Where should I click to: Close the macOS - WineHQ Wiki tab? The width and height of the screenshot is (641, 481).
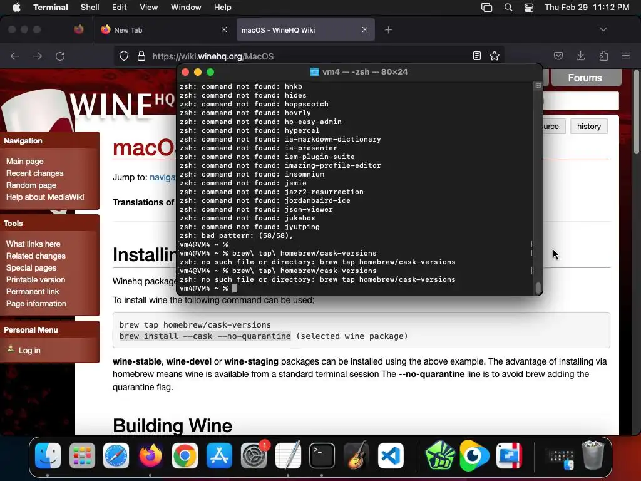tap(365, 29)
